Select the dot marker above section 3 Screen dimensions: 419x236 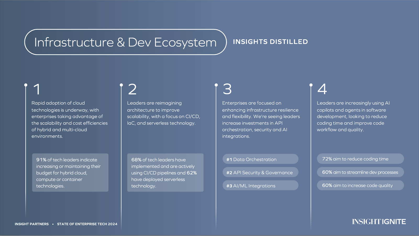click(x=216, y=85)
